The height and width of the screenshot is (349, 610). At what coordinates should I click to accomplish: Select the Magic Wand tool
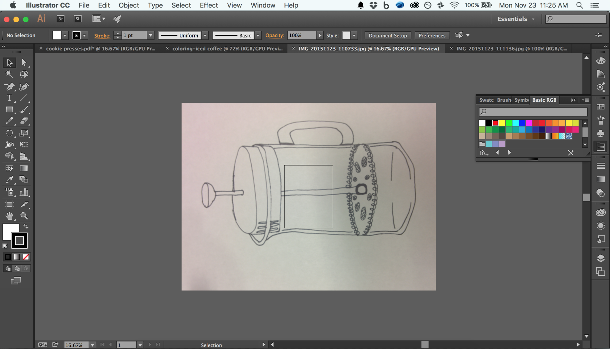pyautogui.click(x=9, y=74)
